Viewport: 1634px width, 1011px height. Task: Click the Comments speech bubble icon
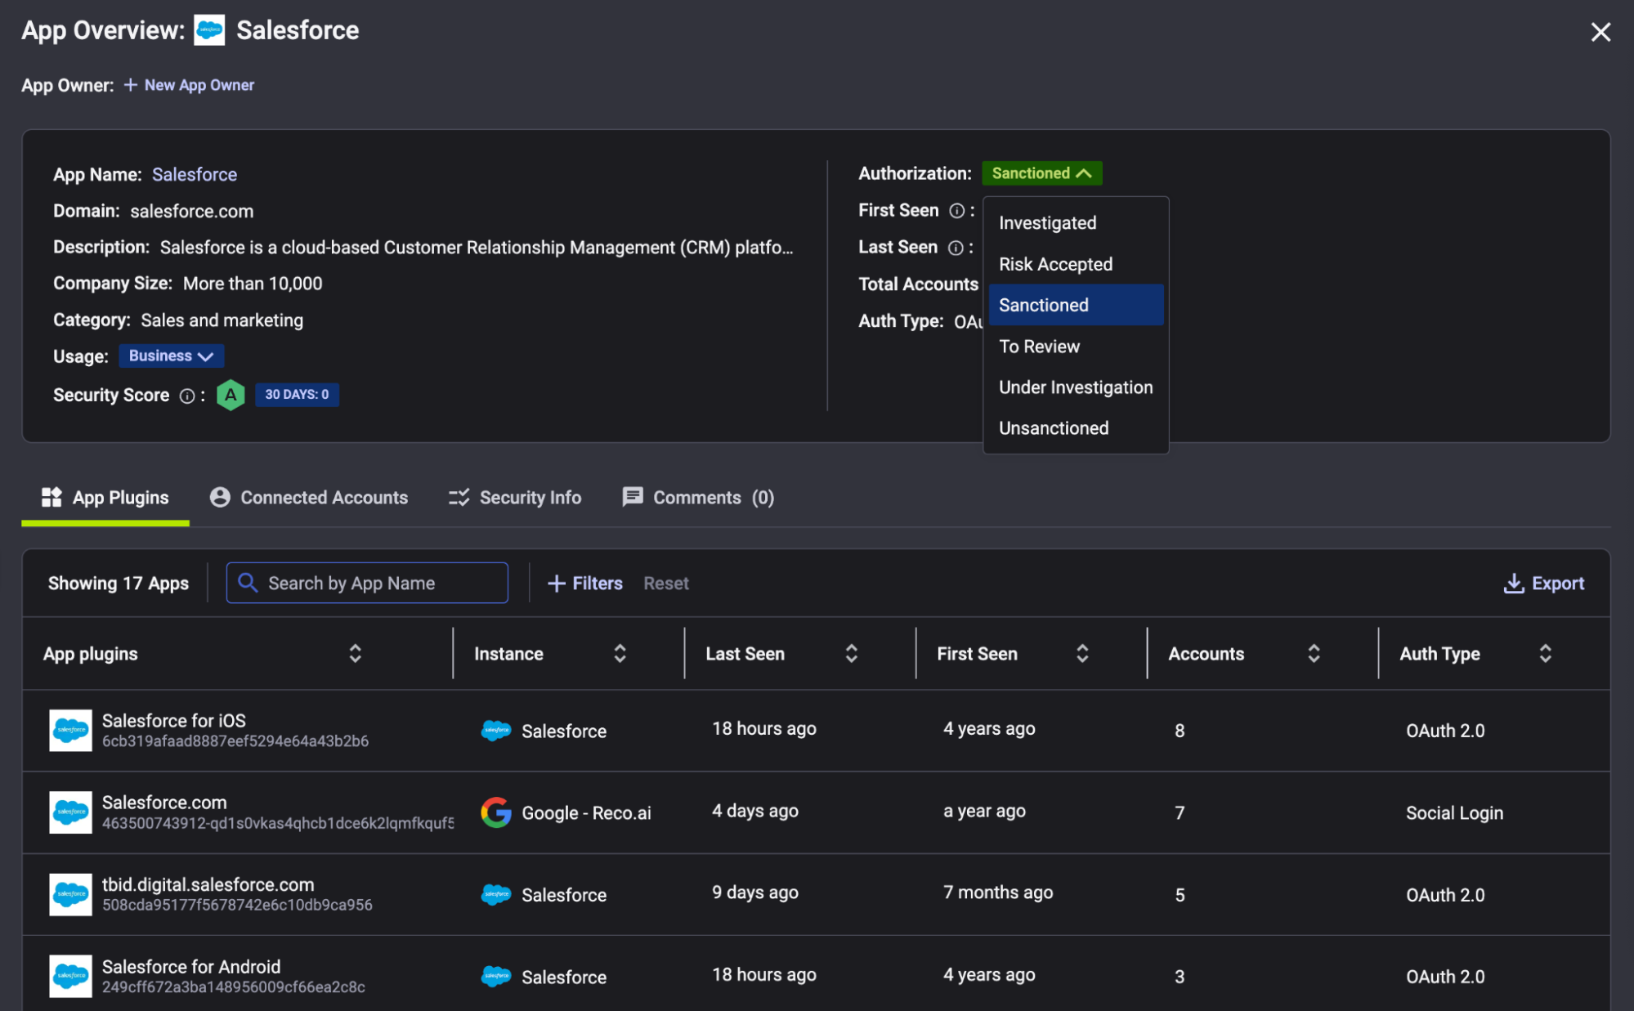click(633, 497)
